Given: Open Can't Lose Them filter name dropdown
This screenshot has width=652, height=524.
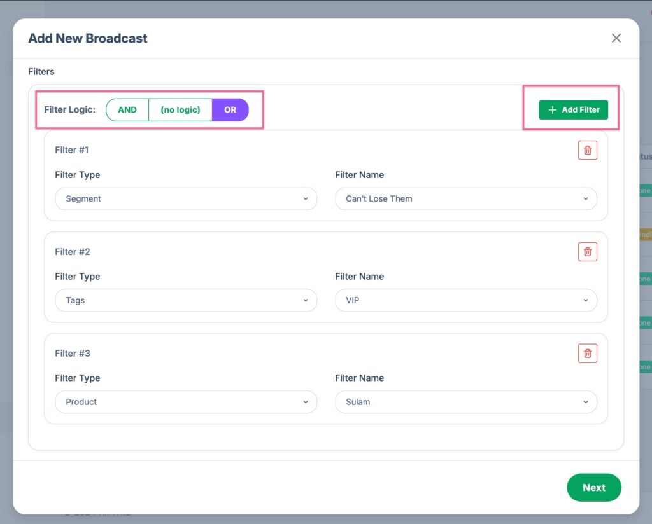Looking at the screenshot, I should [x=465, y=198].
